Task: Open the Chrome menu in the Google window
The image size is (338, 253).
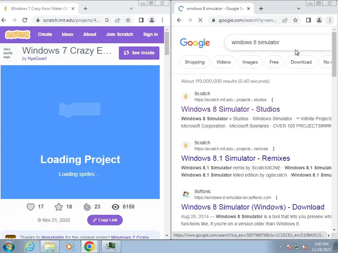Action: [330, 20]
